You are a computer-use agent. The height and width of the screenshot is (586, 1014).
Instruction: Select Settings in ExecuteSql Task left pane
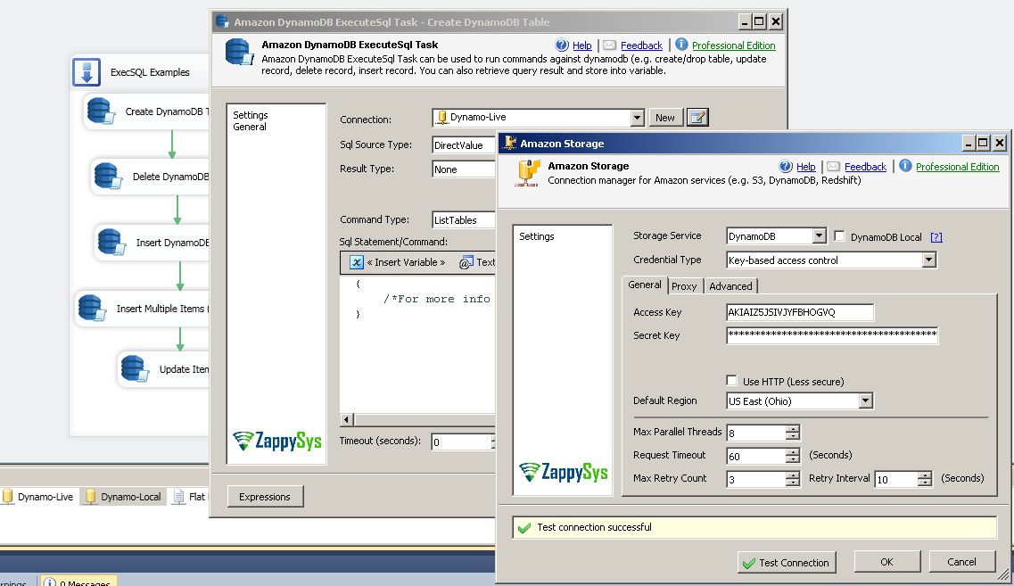coord(251,114)
